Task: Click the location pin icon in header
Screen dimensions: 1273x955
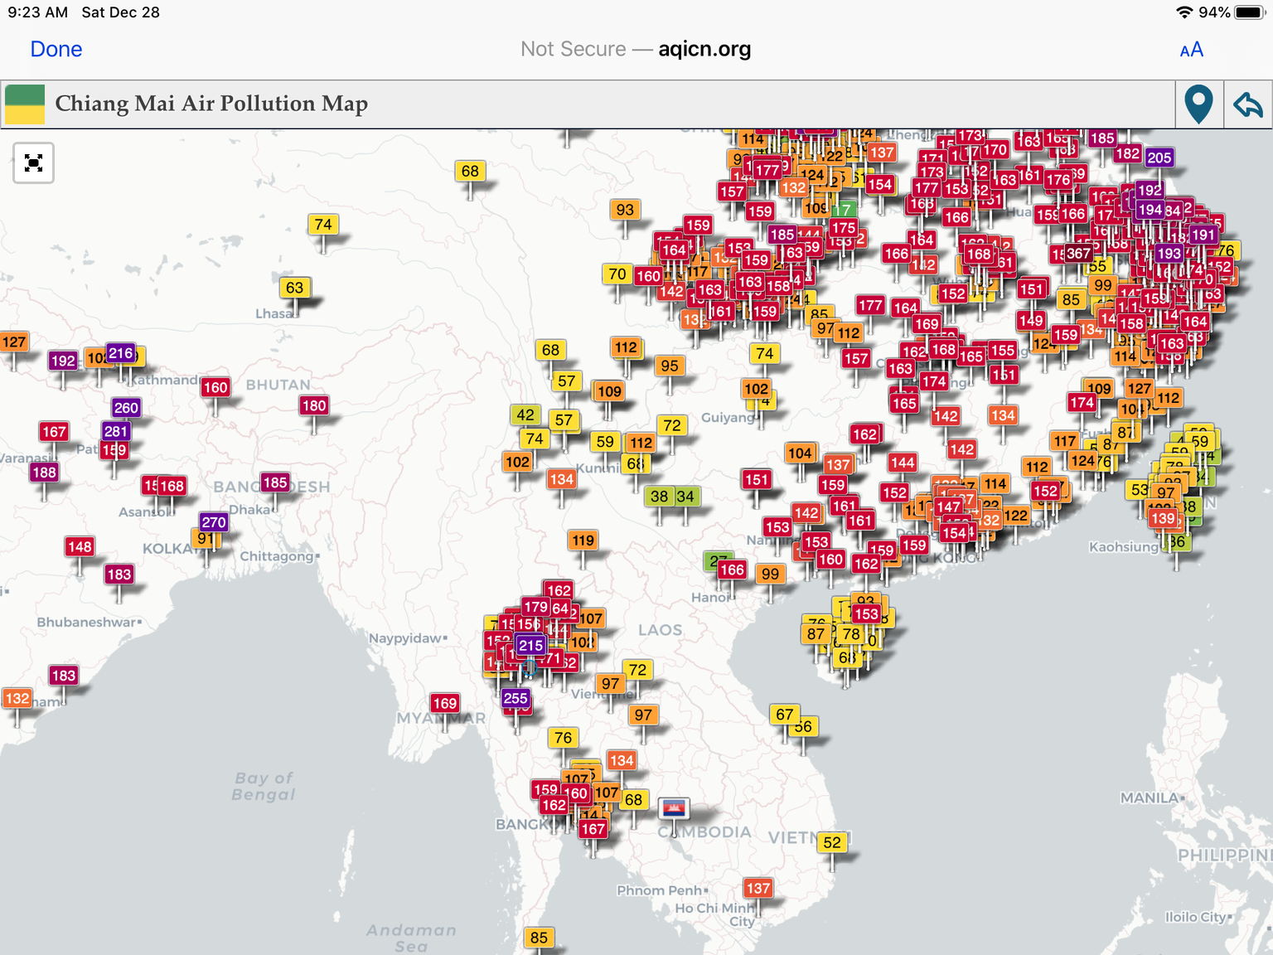Action: point(1198,104)
